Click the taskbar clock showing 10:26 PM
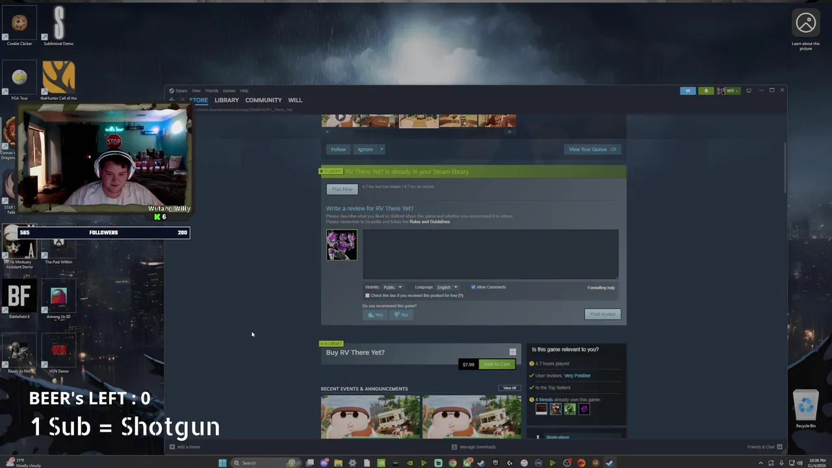 [816, 463]
